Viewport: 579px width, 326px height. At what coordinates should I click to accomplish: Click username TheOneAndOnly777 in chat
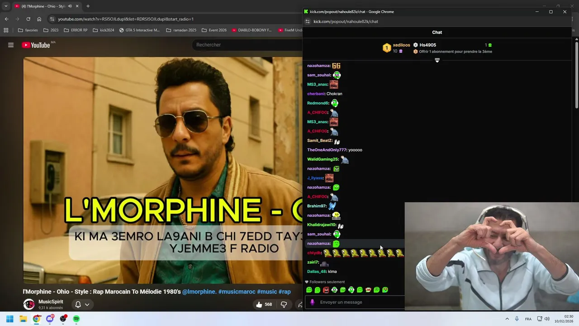(327, 150)
